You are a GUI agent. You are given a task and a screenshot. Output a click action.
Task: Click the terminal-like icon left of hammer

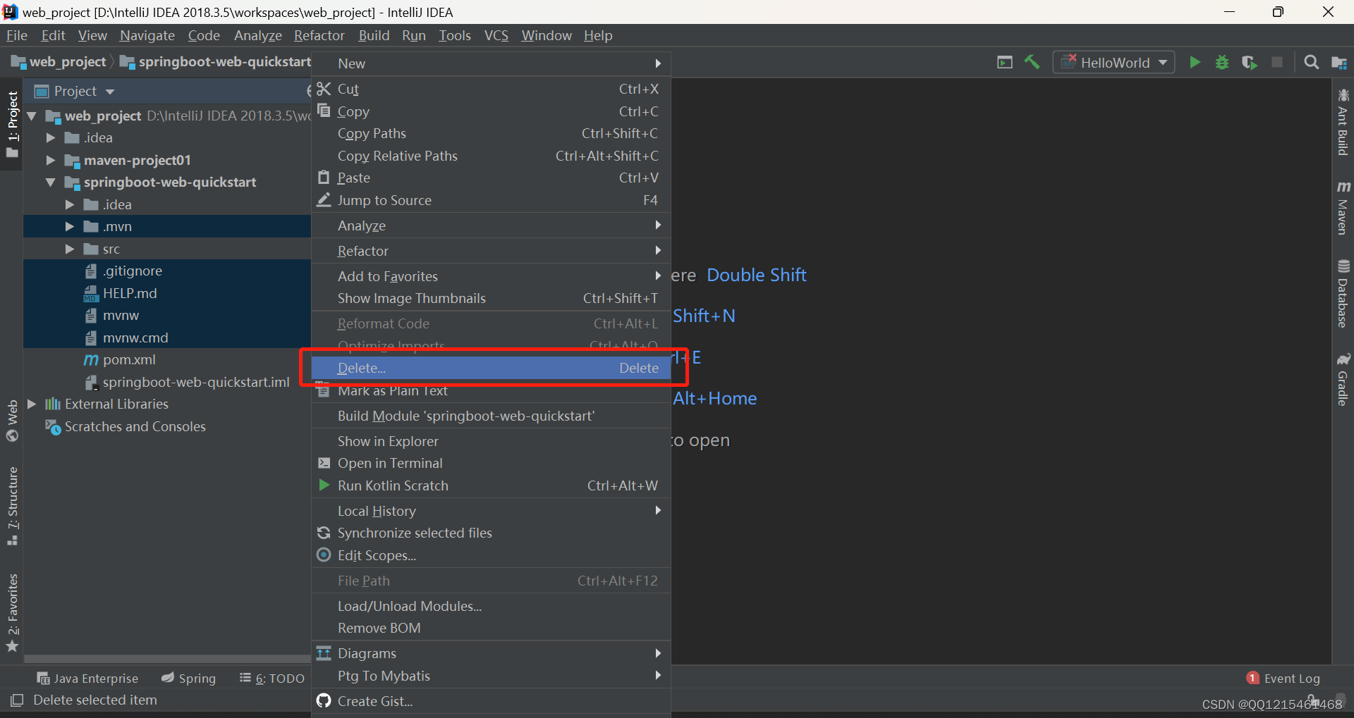coord(1005,63)
